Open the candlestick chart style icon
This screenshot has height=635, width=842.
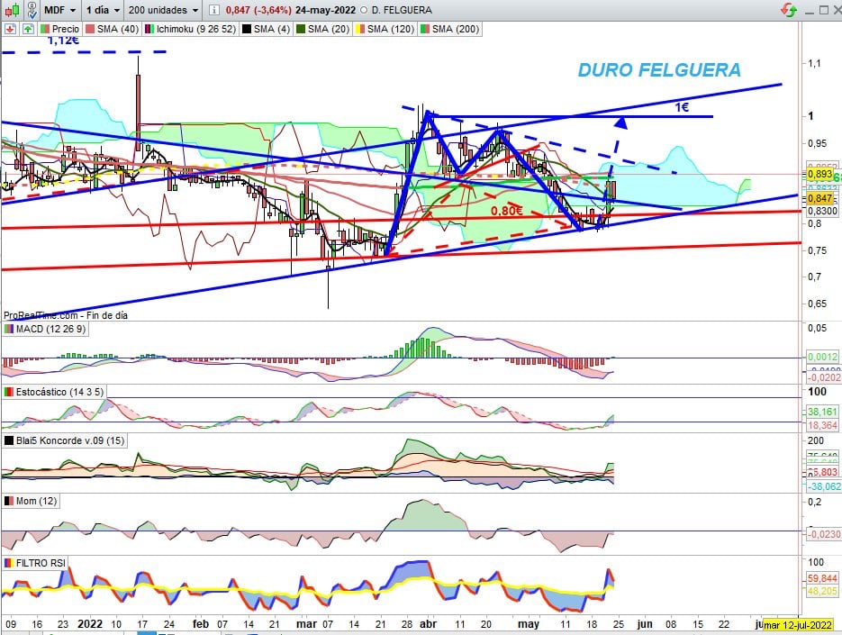click(13, 10)
